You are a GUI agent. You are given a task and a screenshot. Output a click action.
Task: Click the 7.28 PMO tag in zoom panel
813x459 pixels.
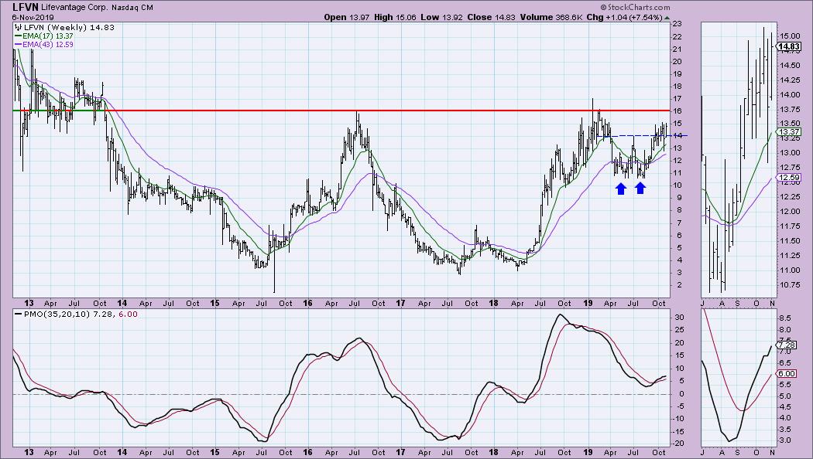(787, 345)
